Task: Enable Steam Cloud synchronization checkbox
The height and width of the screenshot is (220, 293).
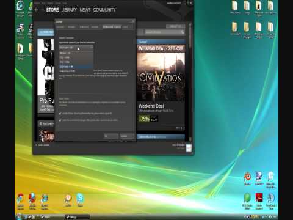Action: coord(60,114)
